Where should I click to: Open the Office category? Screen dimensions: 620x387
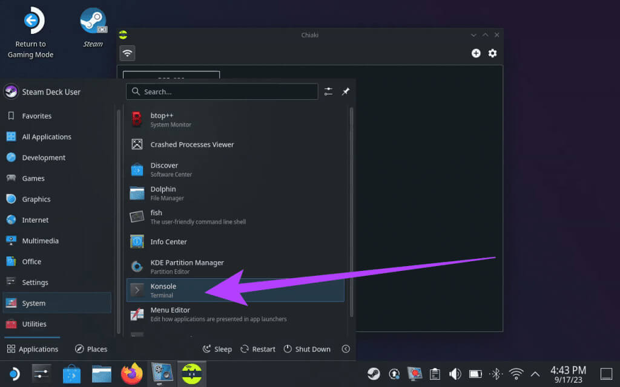(57, 262)
